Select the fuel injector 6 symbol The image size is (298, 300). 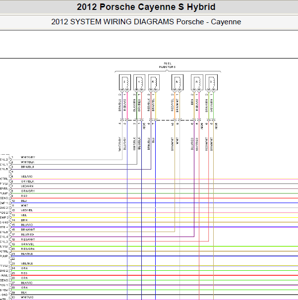click(x=178, y=82)
